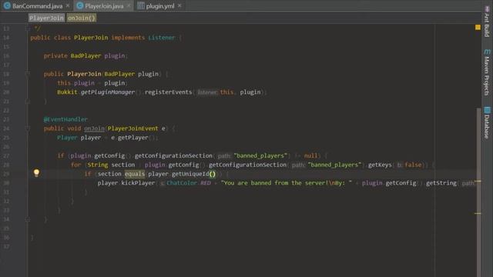The width and height of the screenshot is (493, 277).
Task: Click the yellow inspection status indicator
Action: click(478, 28)
